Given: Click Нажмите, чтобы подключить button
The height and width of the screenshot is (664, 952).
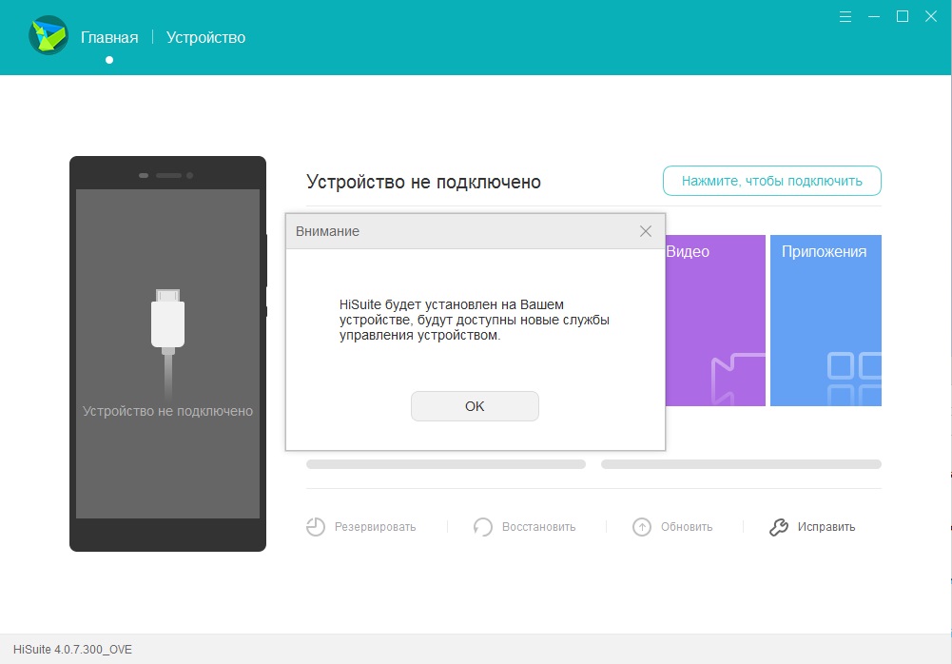Looking at the screenshot, I should point(771,181).
